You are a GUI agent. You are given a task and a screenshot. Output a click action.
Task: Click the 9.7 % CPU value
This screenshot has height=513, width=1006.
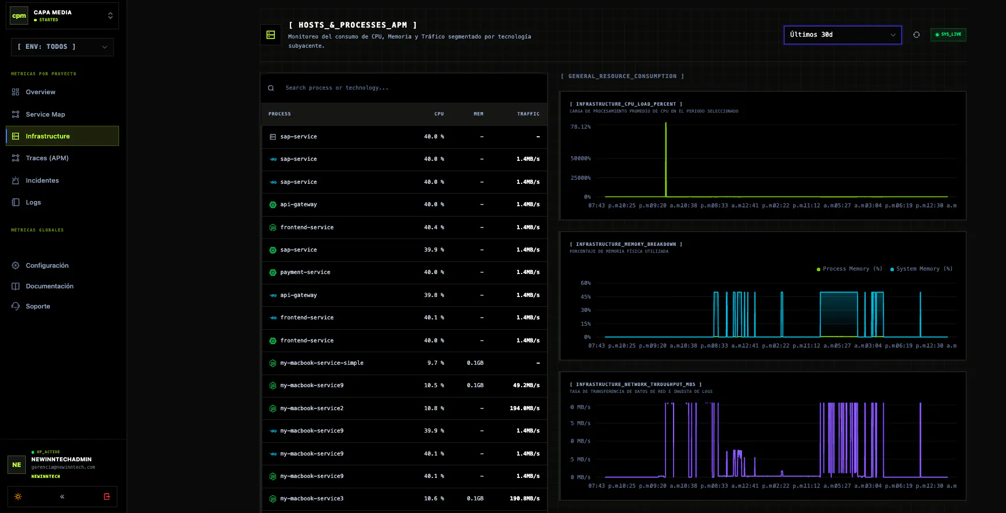tap(436, 363)
